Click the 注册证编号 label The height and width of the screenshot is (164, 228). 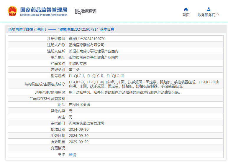click(x=56, y=39)
